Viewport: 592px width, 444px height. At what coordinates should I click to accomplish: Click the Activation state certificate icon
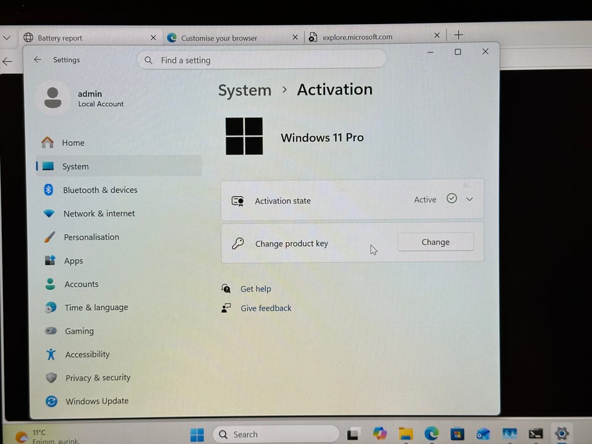[237, 201]
